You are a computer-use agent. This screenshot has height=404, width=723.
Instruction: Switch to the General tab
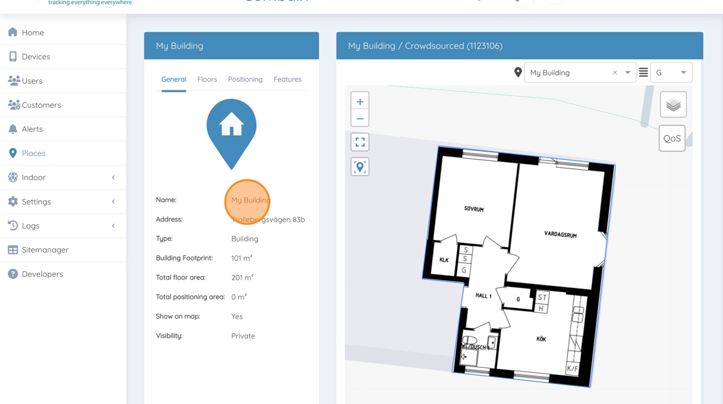click(x=174, y=79)
